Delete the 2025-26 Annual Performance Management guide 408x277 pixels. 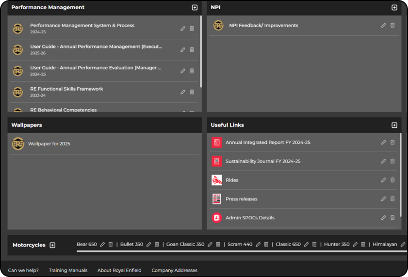pos(192,49)
